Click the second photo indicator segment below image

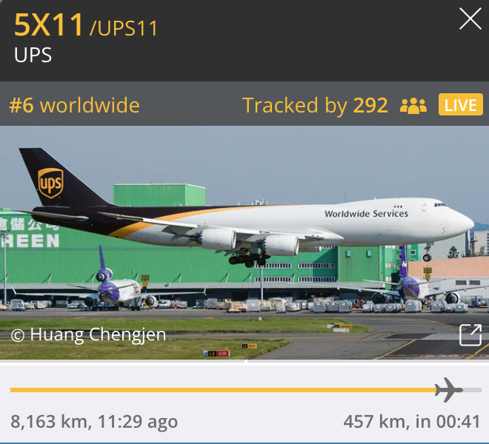[368, 361]
